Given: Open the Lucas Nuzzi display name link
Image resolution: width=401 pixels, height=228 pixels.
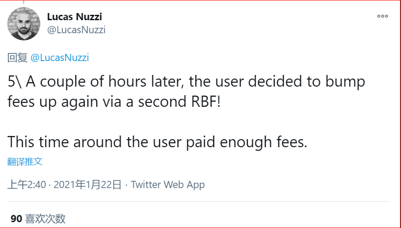Looking at the screenshot, I should coord(74,17).
